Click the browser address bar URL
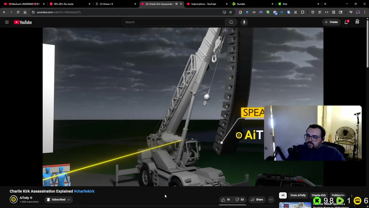The image size is (369, 208). (x=59, y=12)
